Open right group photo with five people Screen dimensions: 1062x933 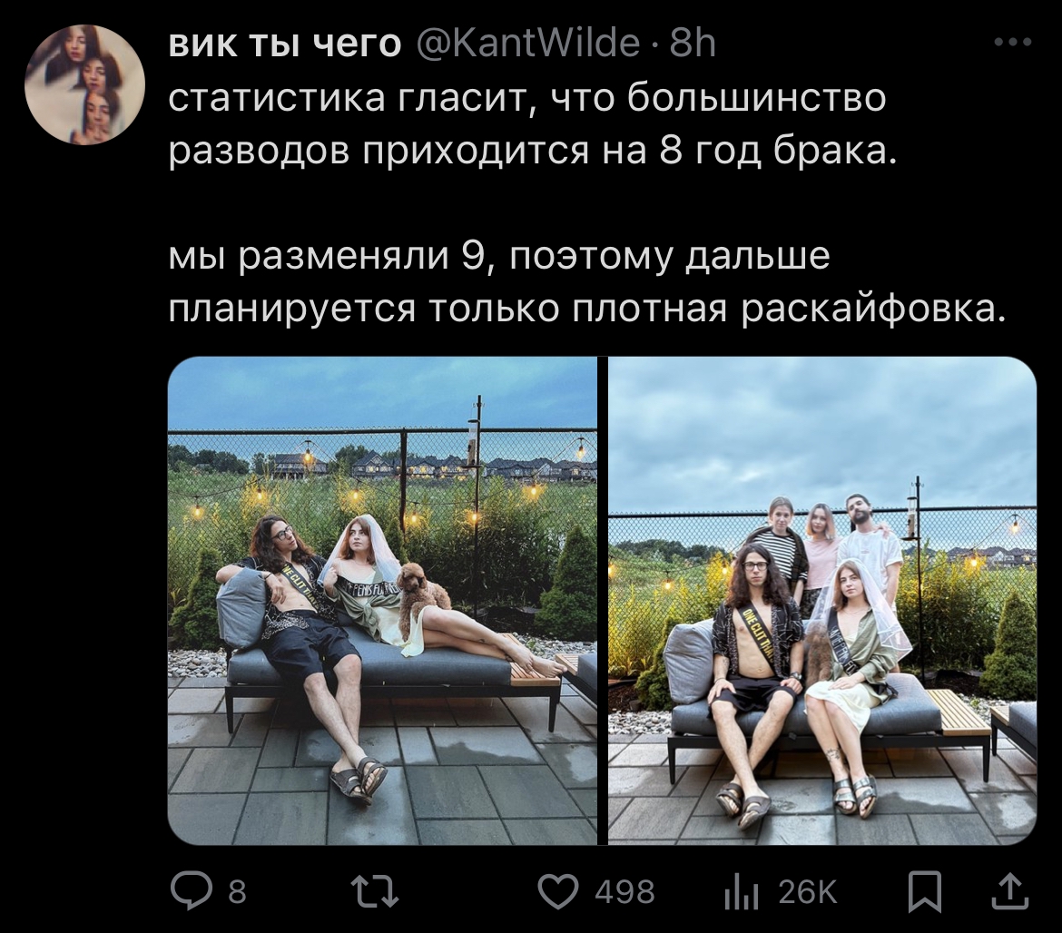(822, 601)
